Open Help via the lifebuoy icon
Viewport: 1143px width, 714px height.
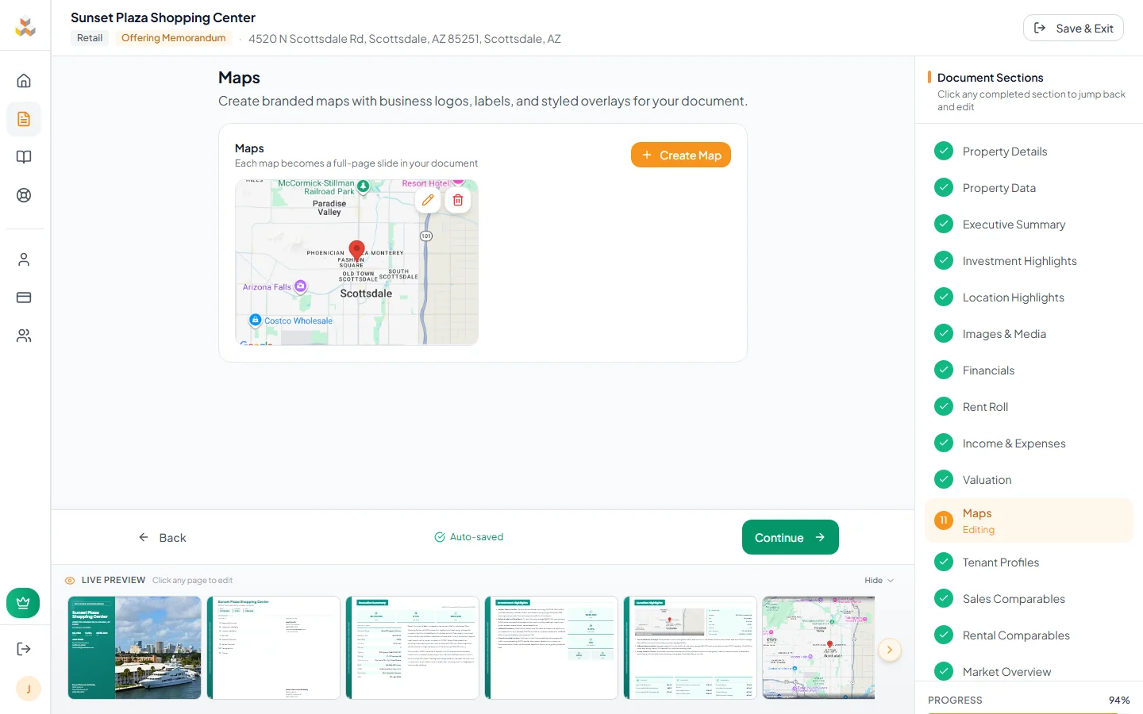coord(23,194)
